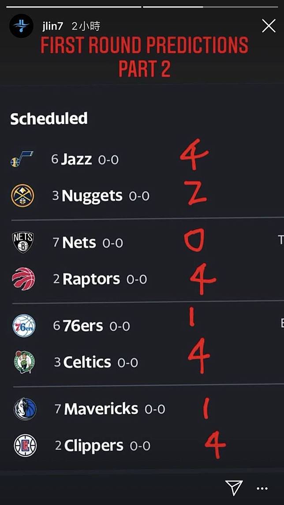The width and height of the screenshot is (284, 505).
Task: Tap the second story progress bar segment
Action: pos(210,7)
